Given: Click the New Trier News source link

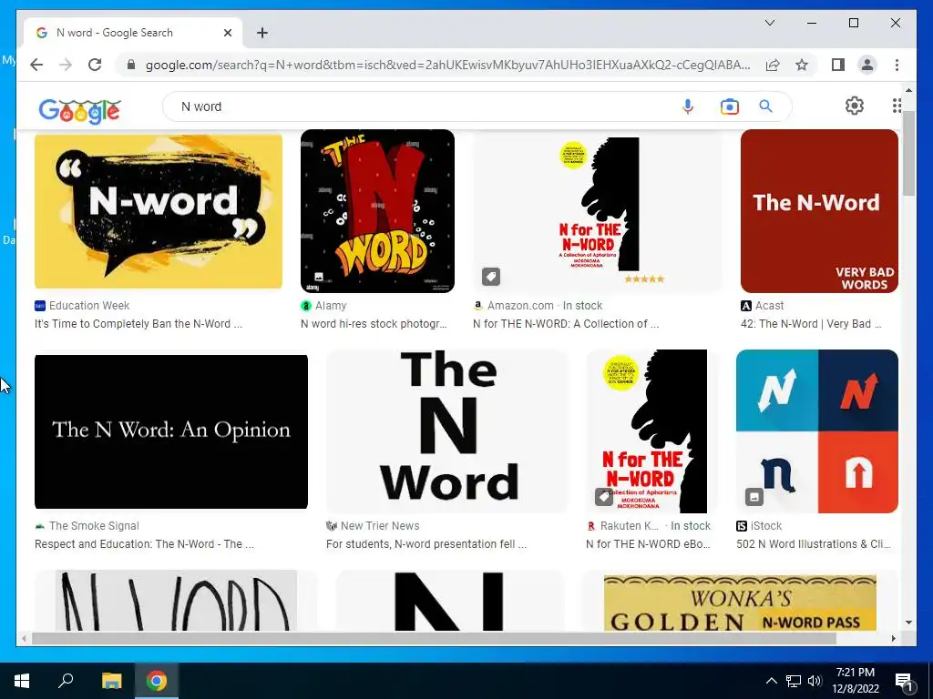Looking at the screenshot, I should [373, 526].
